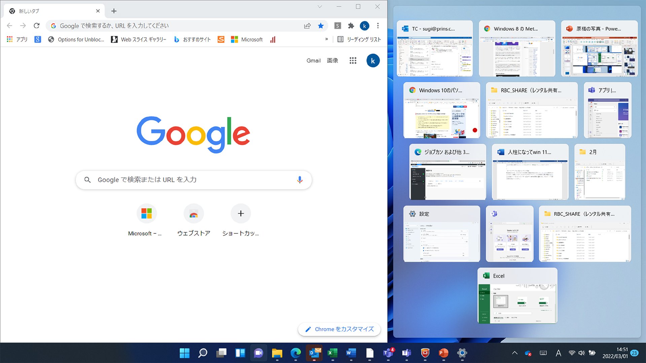Open the tab search chevron in Chrome
The width and height of the screenshot is (646, 363).
coord(320,7)
